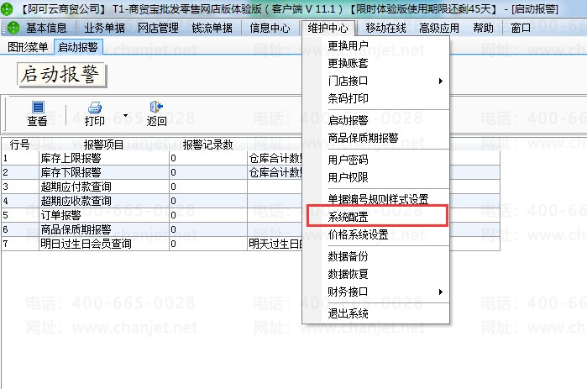Image resolution: width=587 pixels, height=389 pixels.
Task: Switch to the 图形菜单 tab
Action: pyautogui.click(x=28, y=47)
